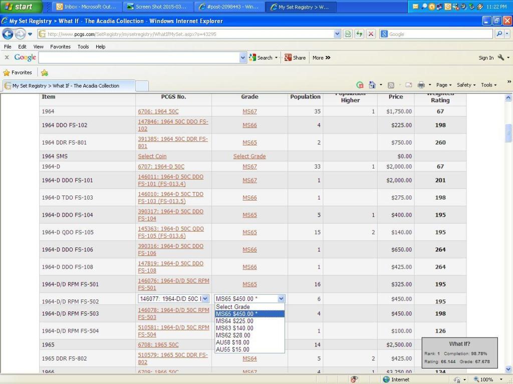Click the address bar URL field
The width and height of the screenshot is (513, 384).
click(x=186, y=34)
